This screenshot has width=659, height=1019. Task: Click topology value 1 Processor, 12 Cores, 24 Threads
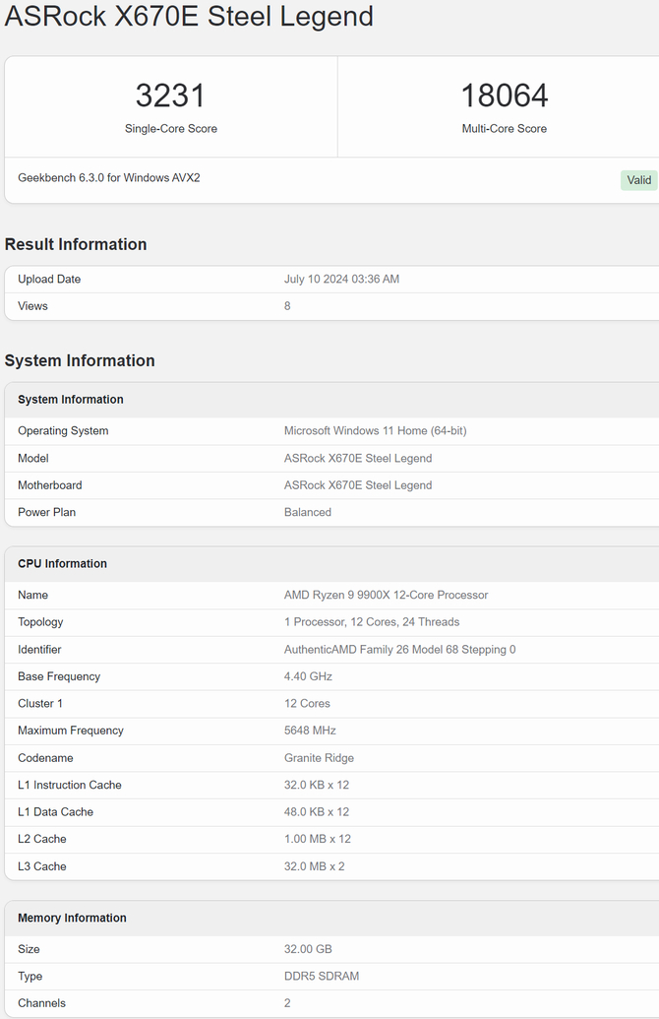click(372, 622)
